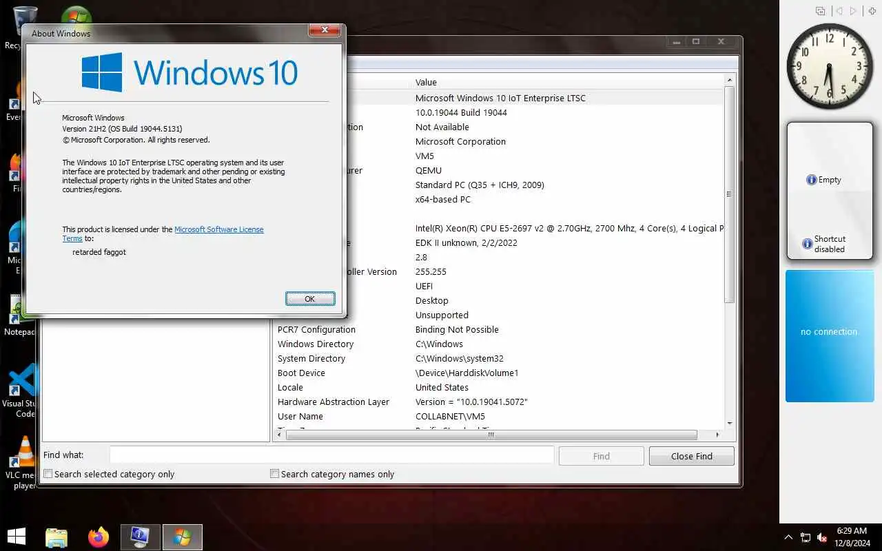This screenshot has height=551, width=882.
Task: Close the About Windows dialog
Action: tap(324, 30)
